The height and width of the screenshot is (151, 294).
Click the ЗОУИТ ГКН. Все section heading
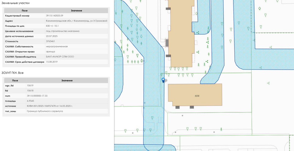13,73
